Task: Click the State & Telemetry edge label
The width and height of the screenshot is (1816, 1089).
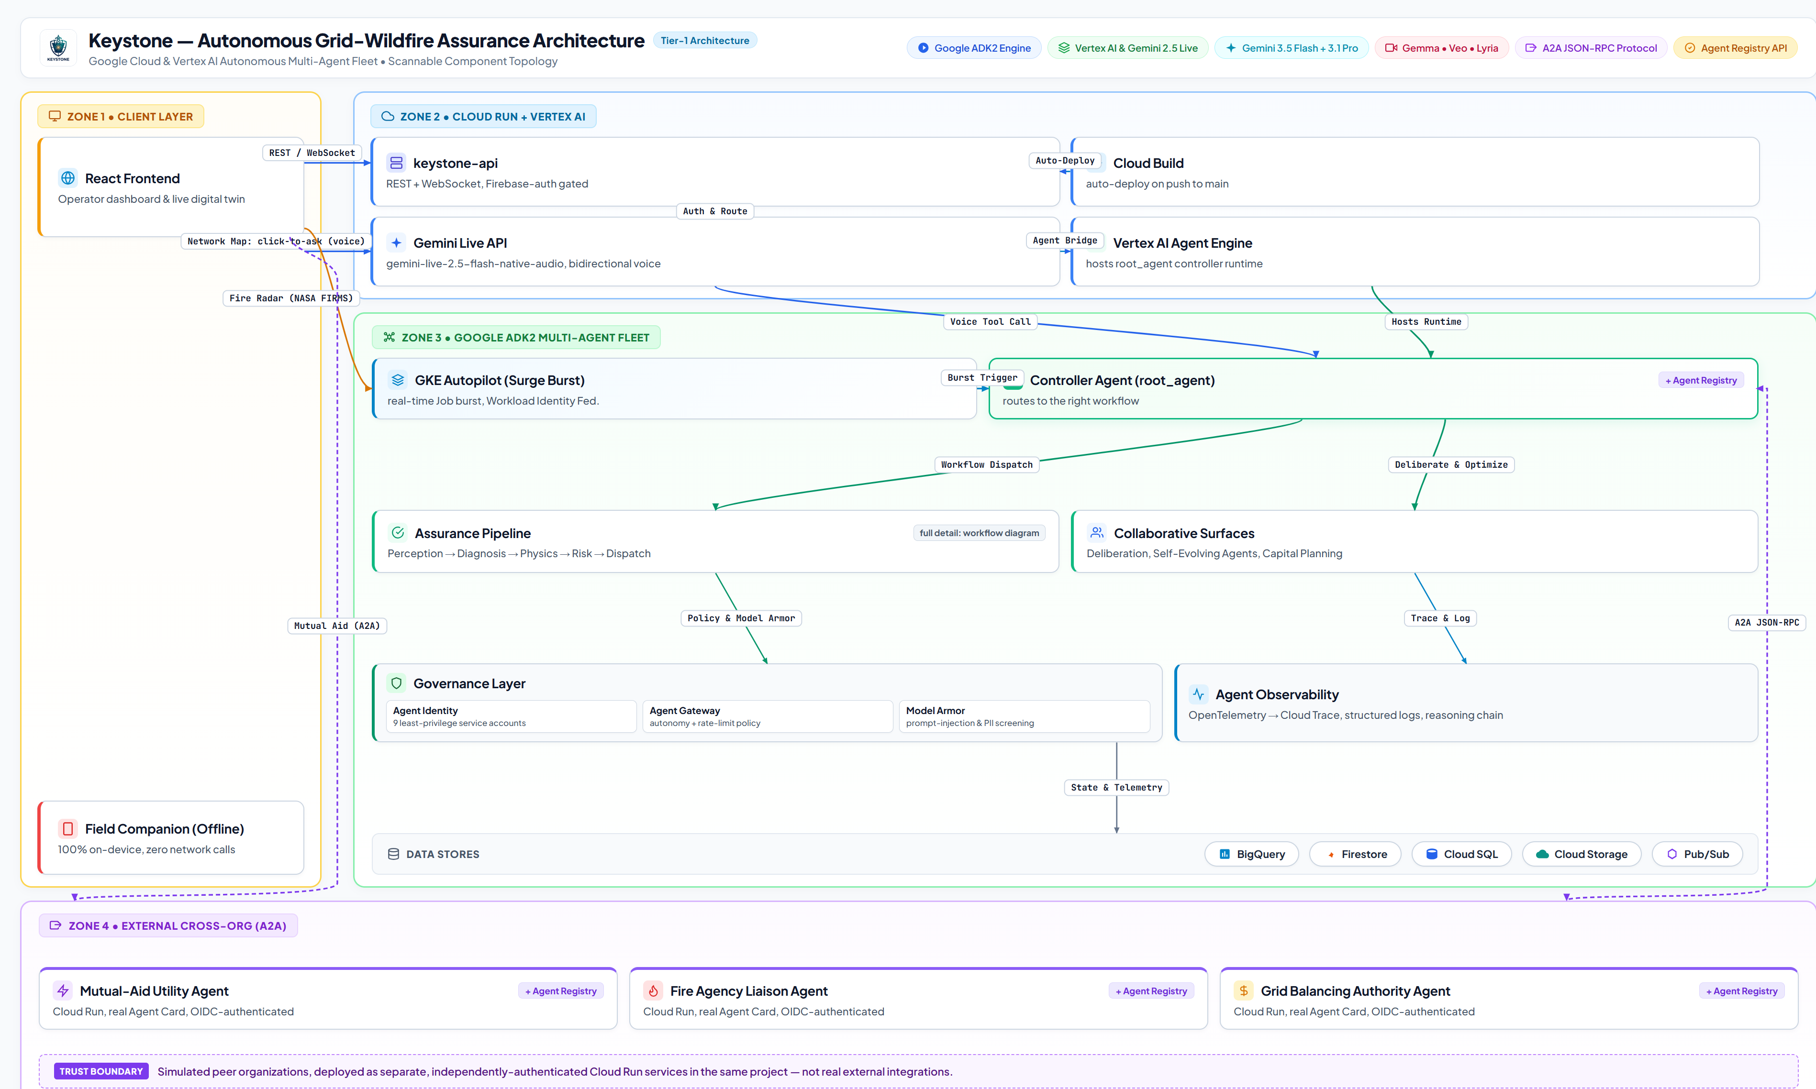Action: [1116, 787]
